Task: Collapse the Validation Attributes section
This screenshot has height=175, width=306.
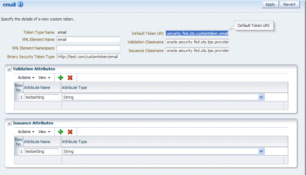Action: [9, 69]
